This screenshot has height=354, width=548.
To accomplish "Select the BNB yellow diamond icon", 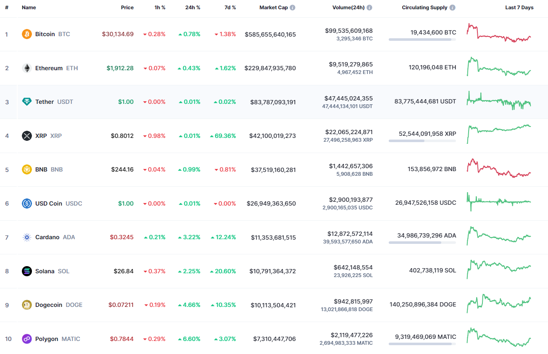I will (27, 169).
